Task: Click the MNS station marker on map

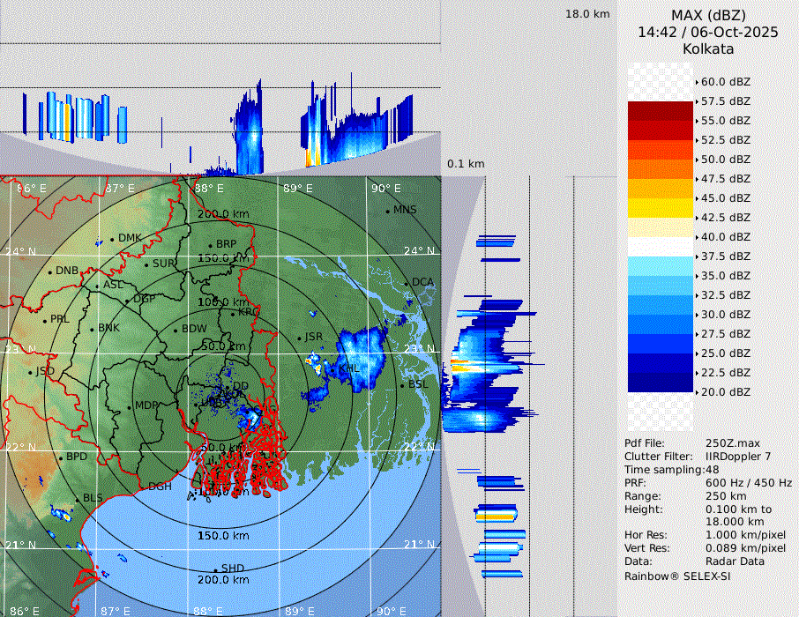Action: [x=387, y=211]
